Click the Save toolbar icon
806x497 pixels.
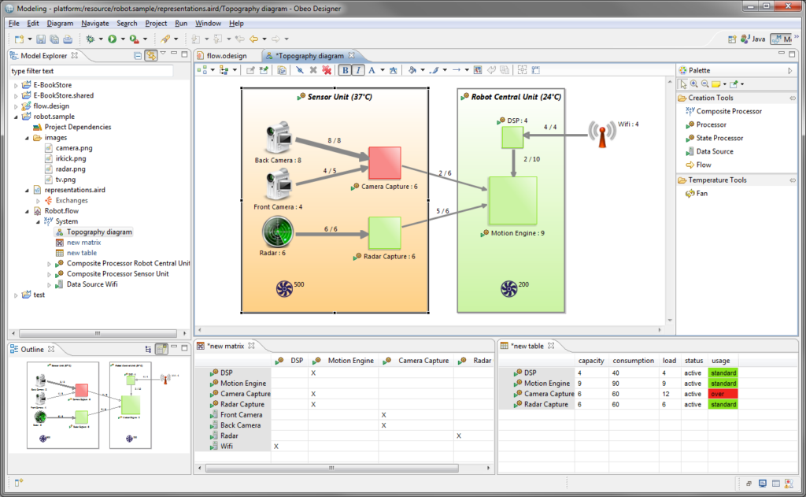point(40,39)
